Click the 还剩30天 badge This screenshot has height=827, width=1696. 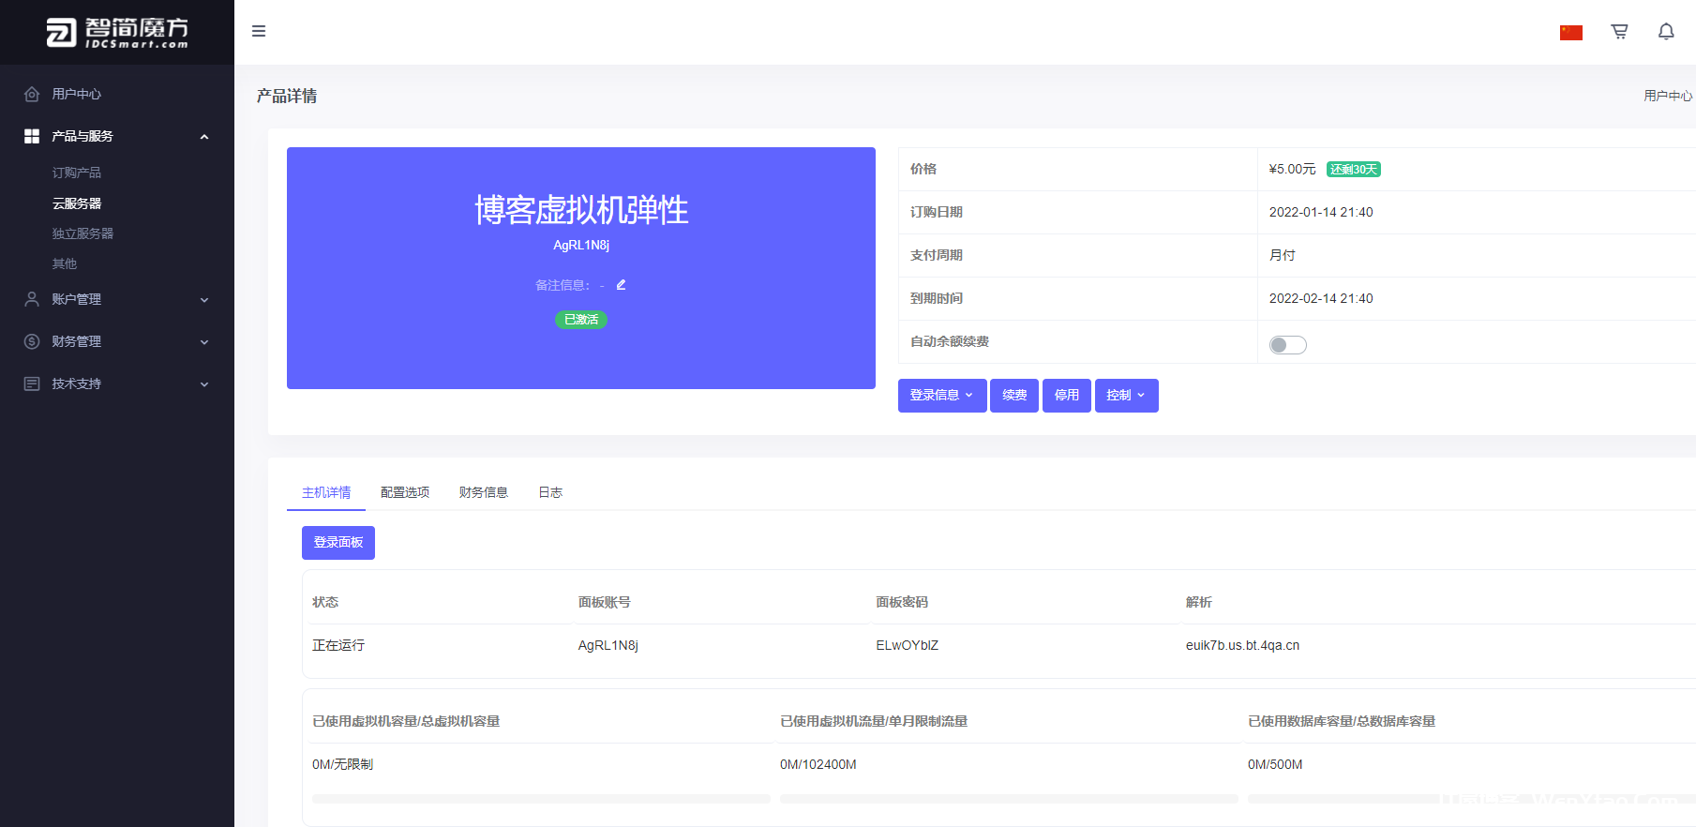(x=1354, y=170)
